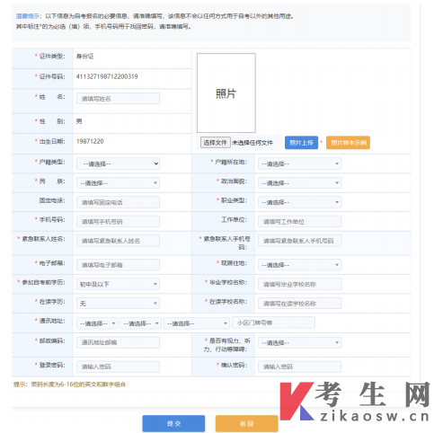Open the 现居住地 dropdown
The image size is (443, 433).
pyautogui.click(x=299, y=265)
